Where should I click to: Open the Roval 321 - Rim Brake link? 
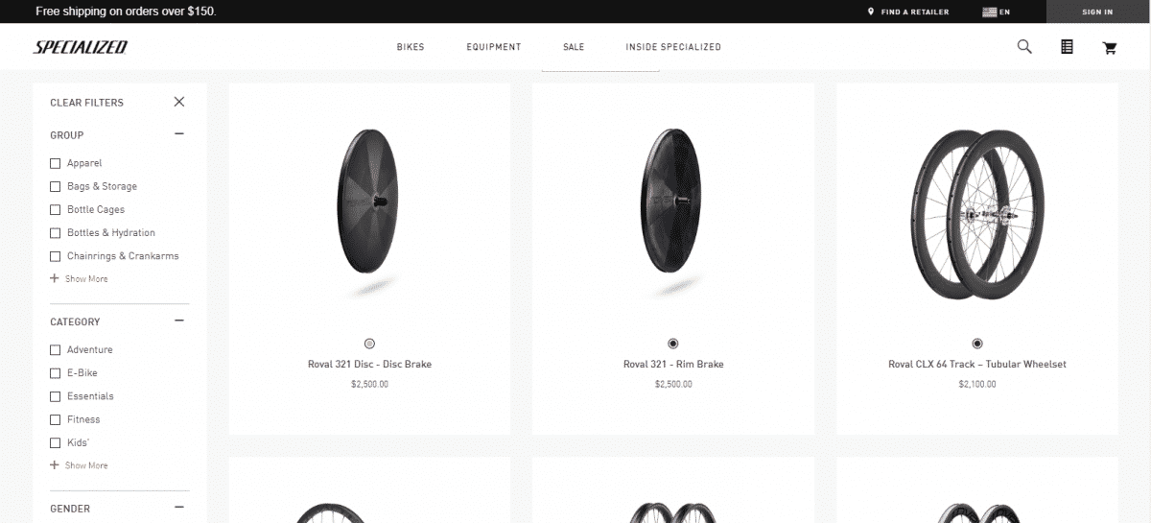[x=673, y=365]
